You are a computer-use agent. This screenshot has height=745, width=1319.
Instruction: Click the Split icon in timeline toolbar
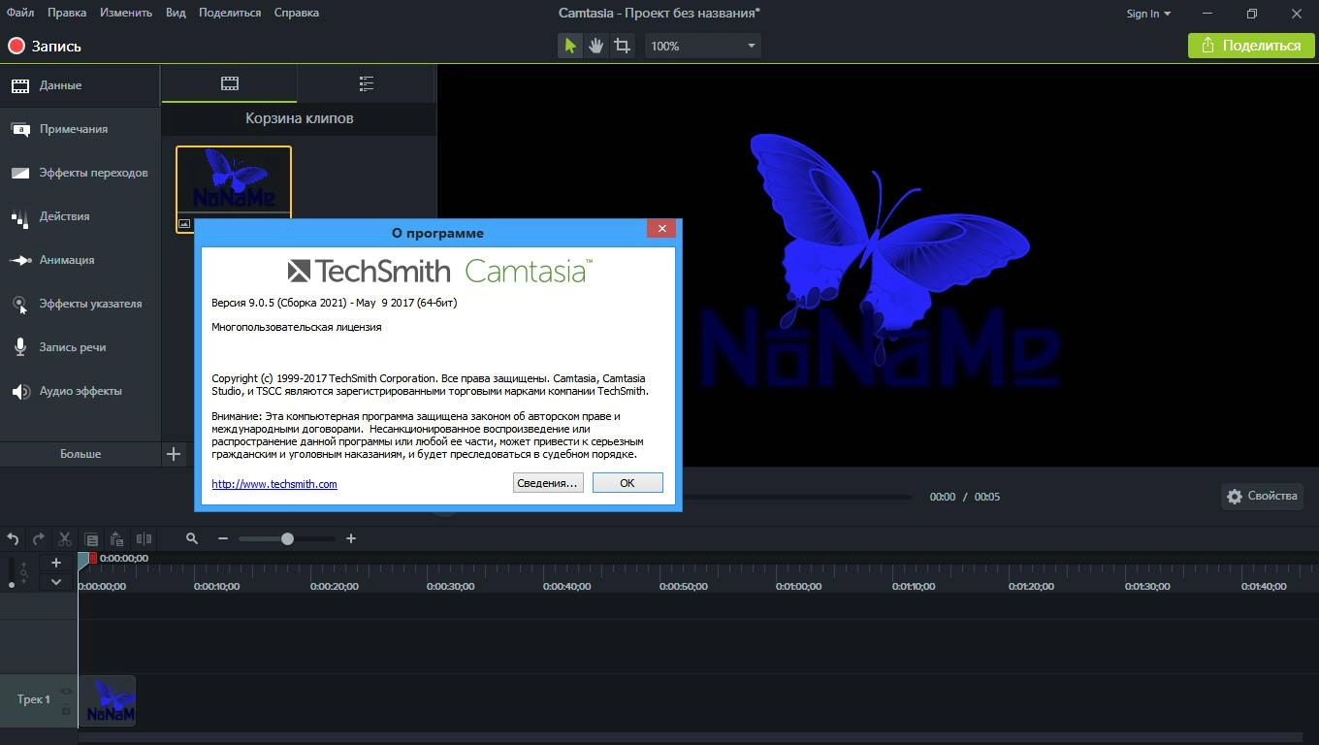[x=144, y=538]
